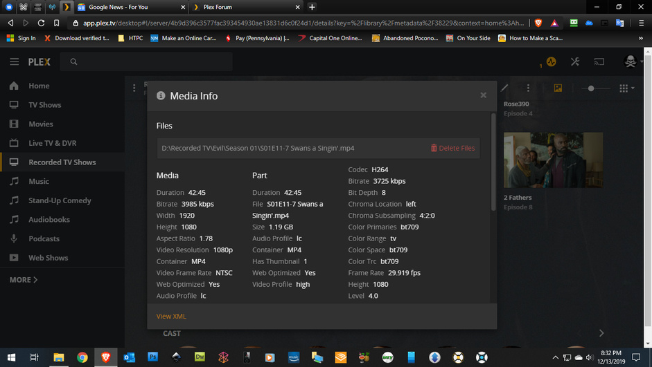Reload the current page

41,23
